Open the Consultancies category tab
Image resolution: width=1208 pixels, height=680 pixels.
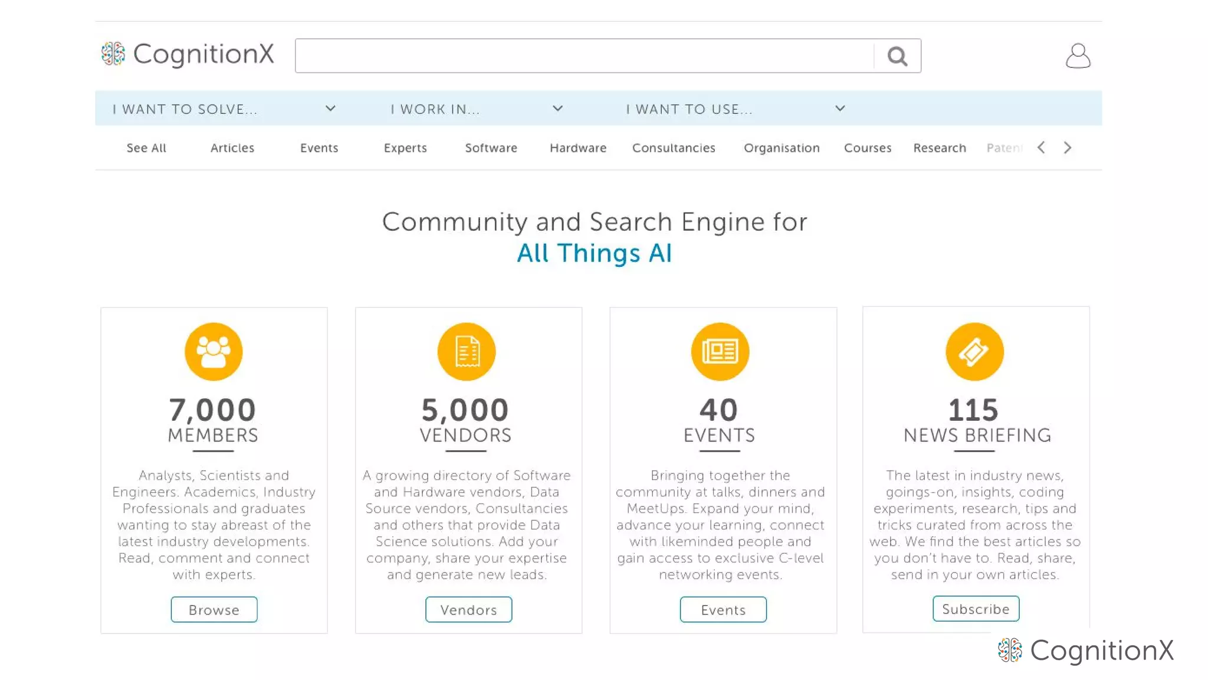click(674, 148)
